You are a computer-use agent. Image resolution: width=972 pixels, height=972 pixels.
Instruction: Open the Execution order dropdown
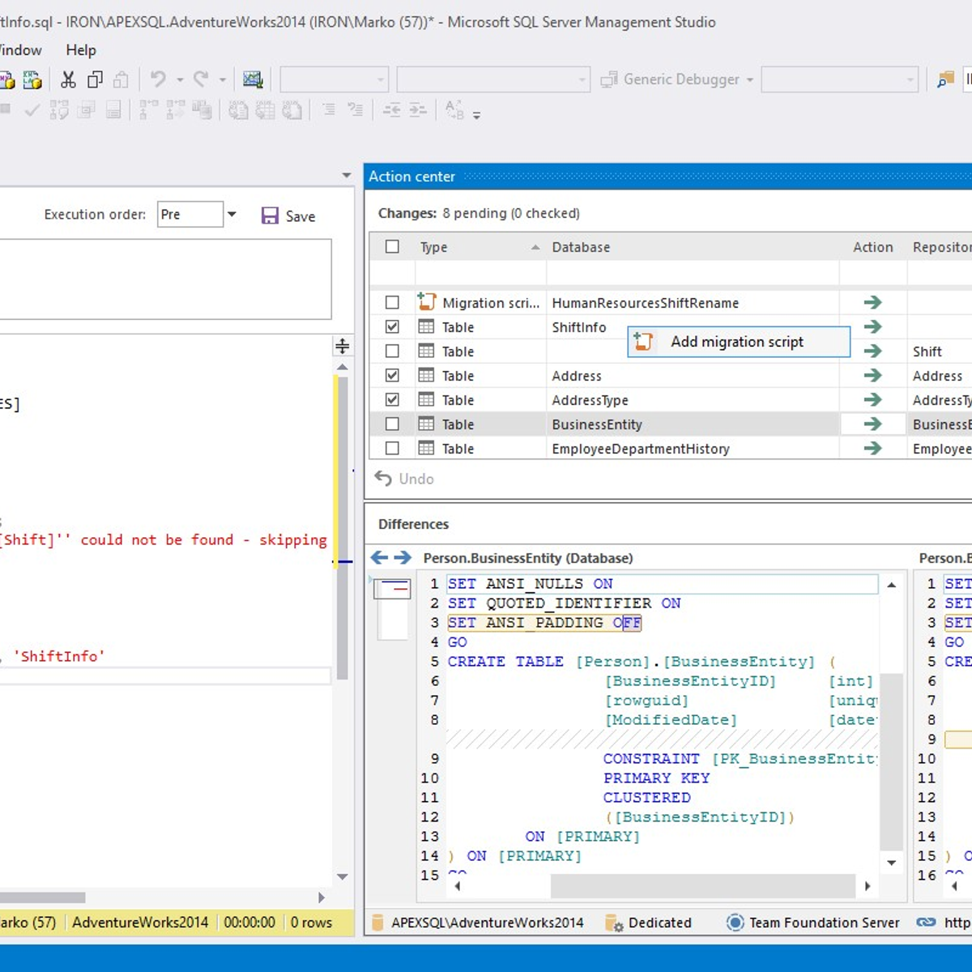point(232,214)
